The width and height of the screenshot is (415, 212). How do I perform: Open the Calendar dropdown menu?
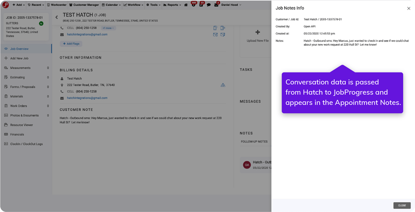pyautogui.click(x=111, y=5)
